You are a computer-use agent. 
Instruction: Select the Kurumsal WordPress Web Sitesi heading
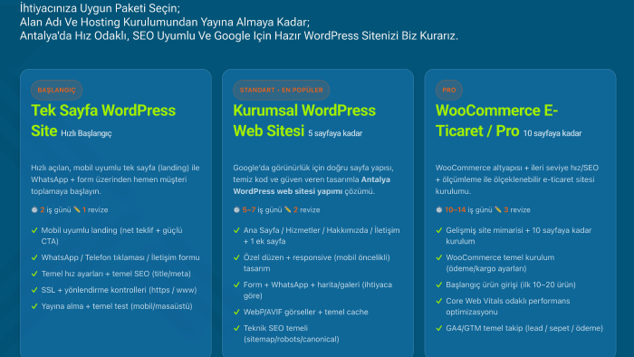(x=304, y=121)
